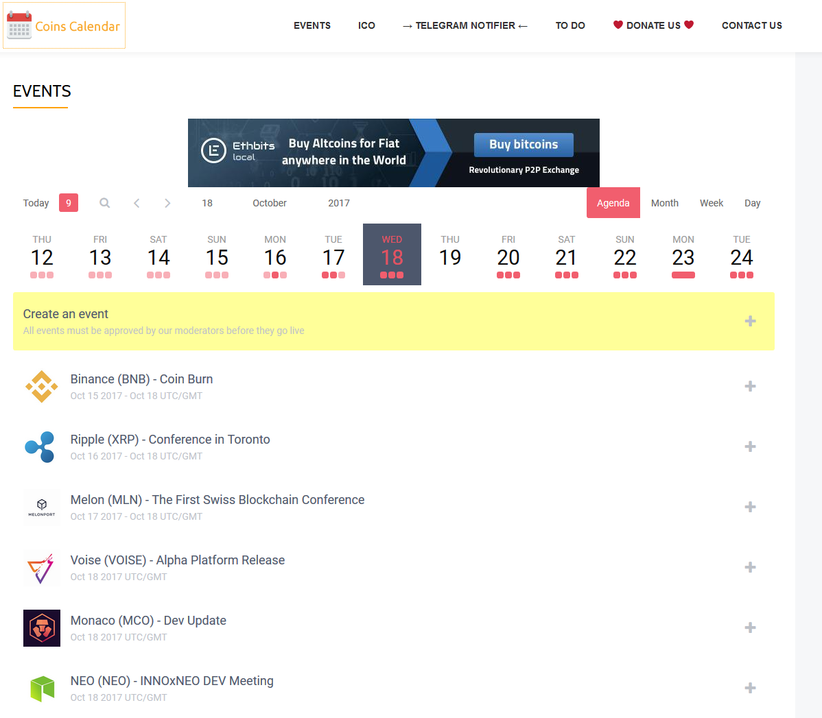Click the red 9 date badge

click(69, 203)
